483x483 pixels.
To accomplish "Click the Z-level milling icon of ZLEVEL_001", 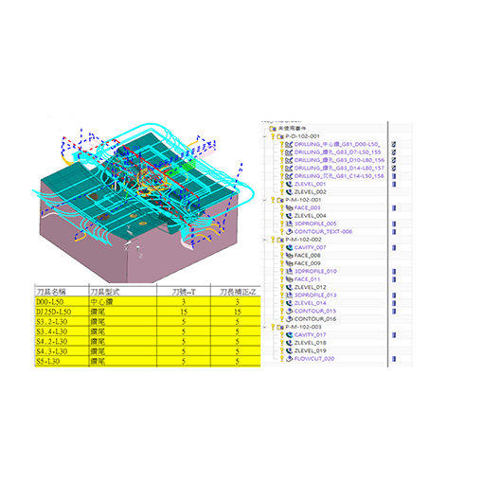I will tap(289, 184).
